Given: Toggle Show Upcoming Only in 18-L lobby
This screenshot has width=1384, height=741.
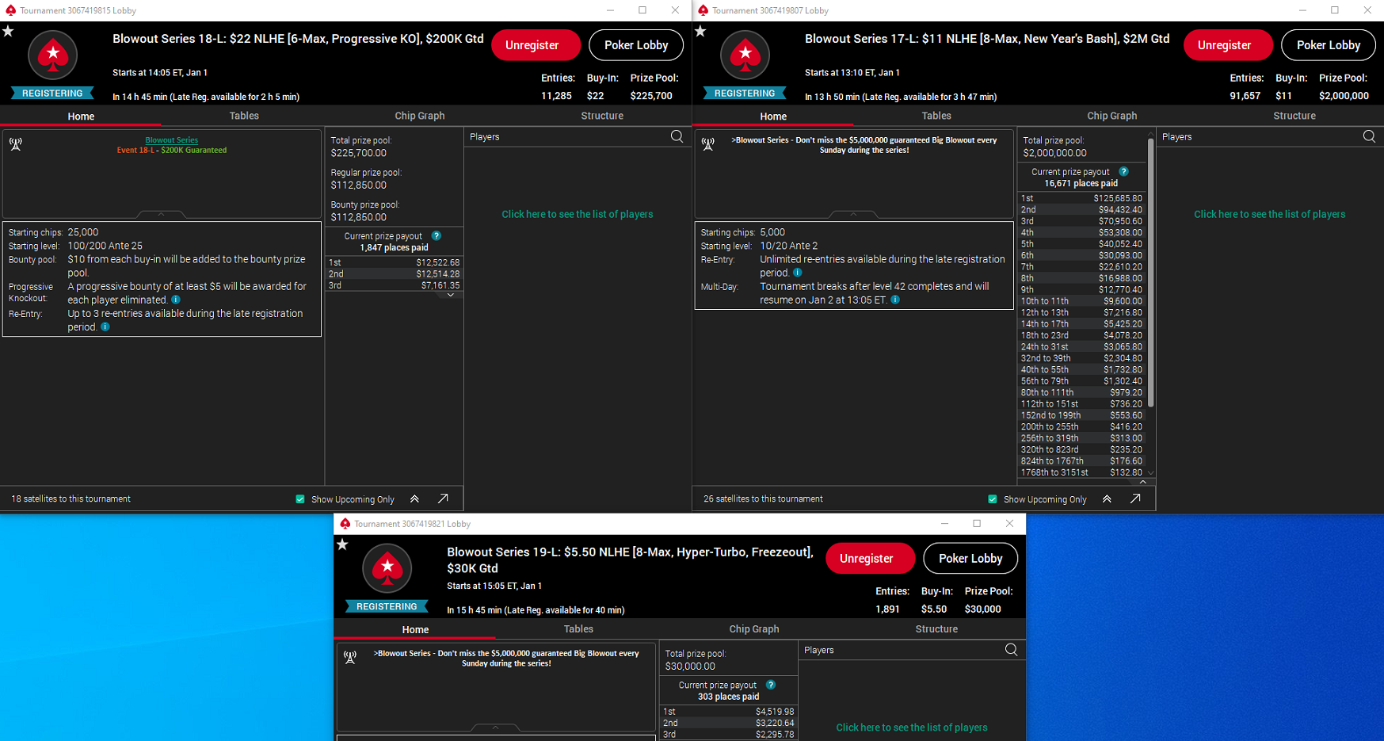Looking at the screenshot, I should click(300, 499).
